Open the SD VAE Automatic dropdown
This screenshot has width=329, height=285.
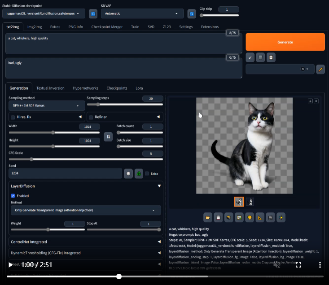coord(142,13)
